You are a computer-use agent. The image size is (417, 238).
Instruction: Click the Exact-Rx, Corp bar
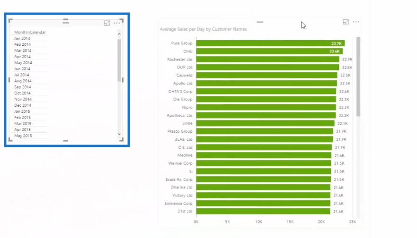[264, 179]
